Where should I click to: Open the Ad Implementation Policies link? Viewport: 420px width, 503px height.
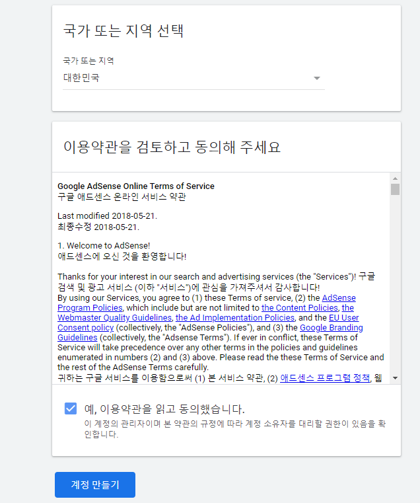(x=235, y=317)
